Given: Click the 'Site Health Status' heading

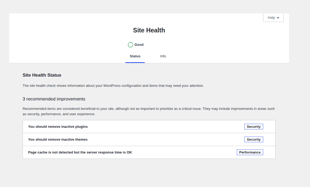Looking at the screenshot, I should point(42,75).
